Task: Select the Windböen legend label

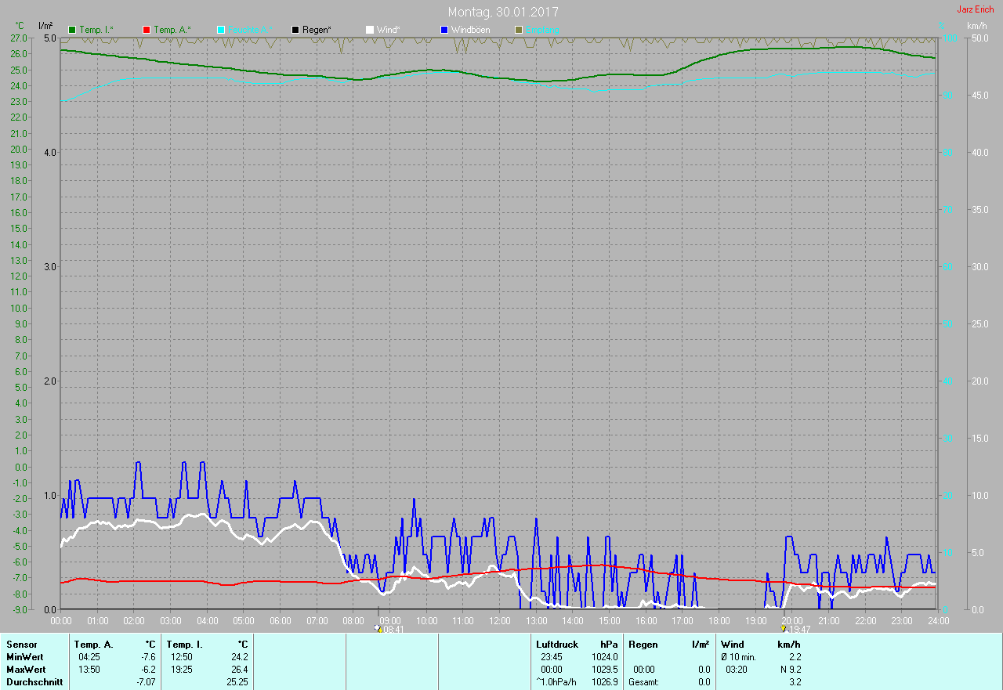Action: tap(470, 30)
